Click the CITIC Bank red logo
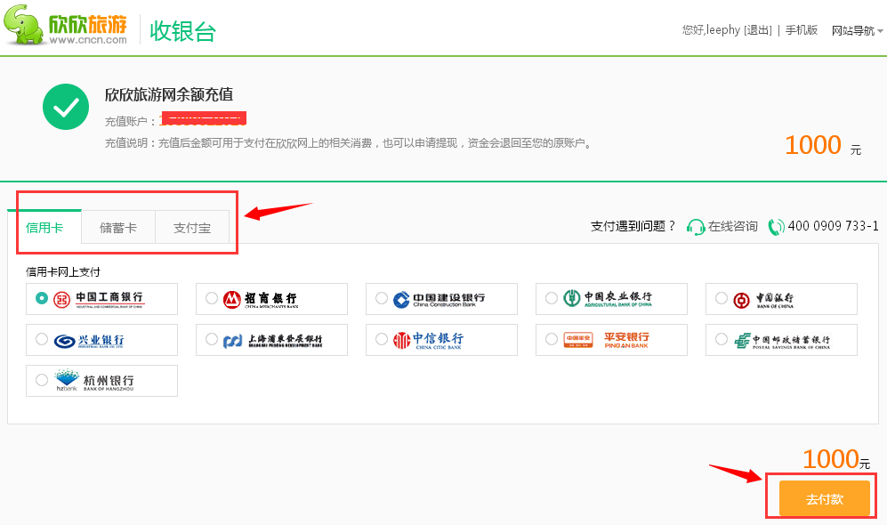This screenshot has height=525, width=887. 401,340
